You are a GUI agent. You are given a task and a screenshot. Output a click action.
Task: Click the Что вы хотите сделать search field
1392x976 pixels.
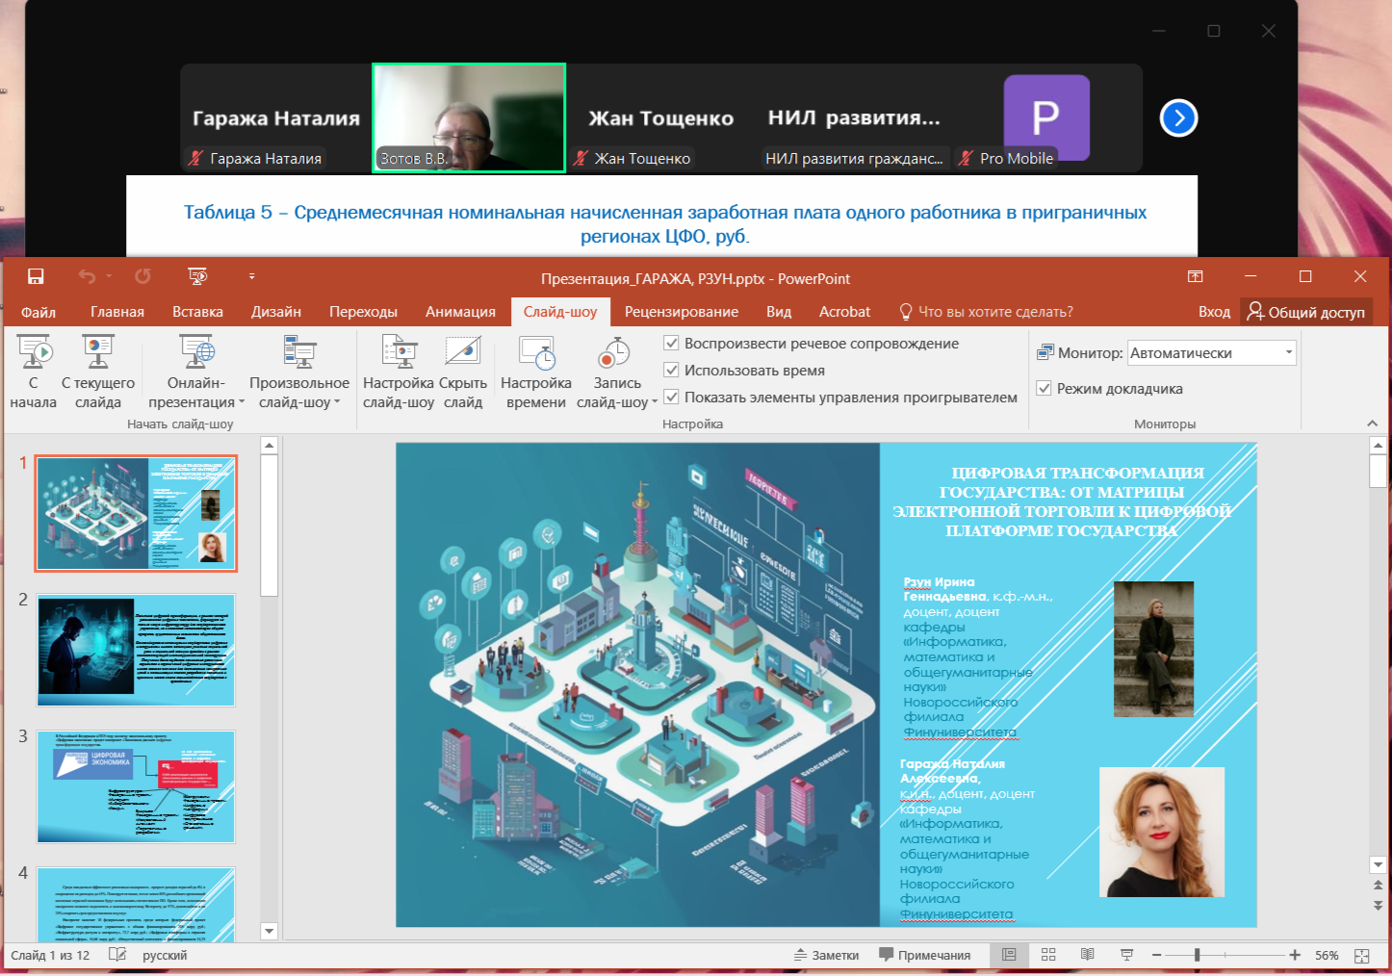[x=987, y=312]
